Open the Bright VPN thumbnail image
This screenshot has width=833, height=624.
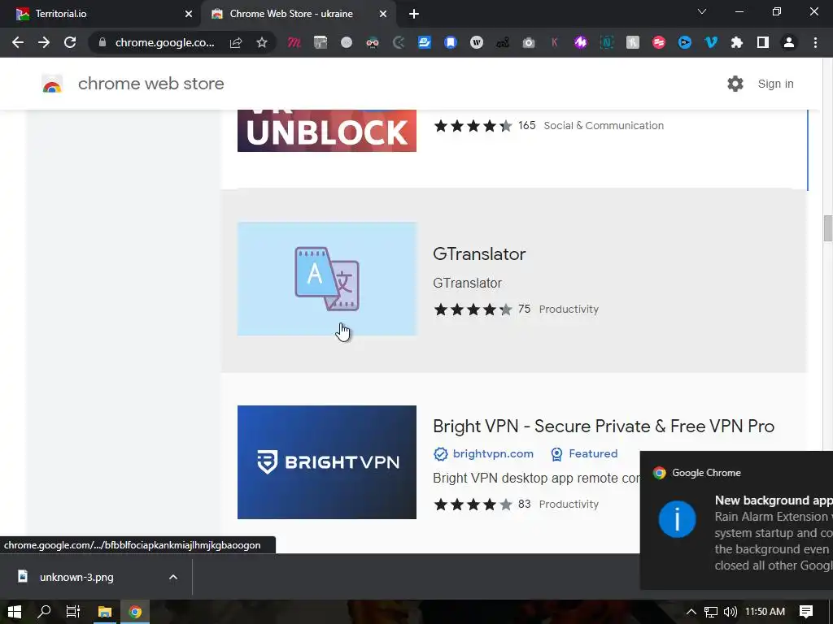click(327, 462)
